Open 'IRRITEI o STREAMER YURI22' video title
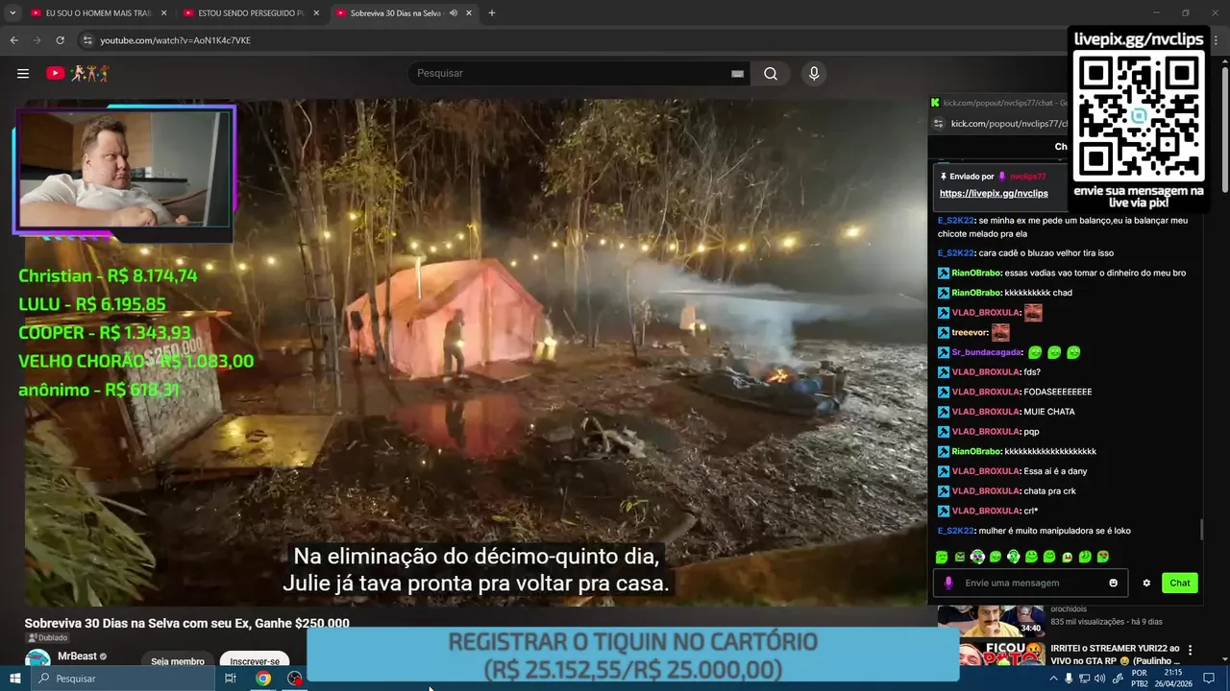 (x=1115, y=655)
